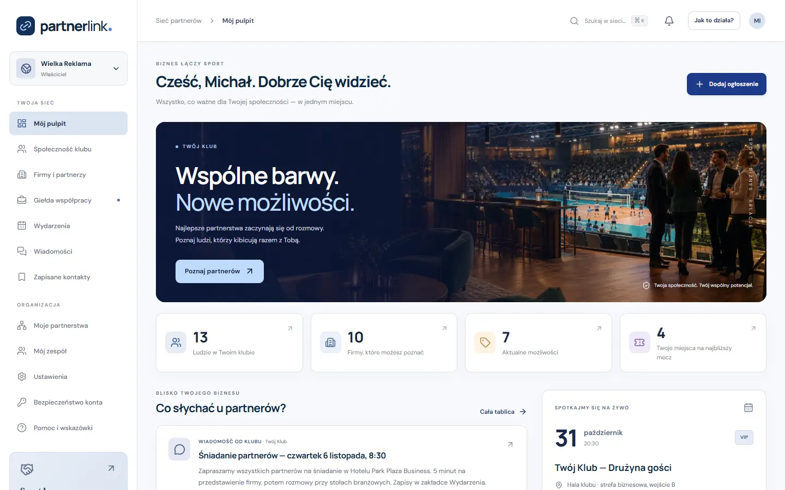
Task: Click the search magnifier icon
Action: pos(574,21)
